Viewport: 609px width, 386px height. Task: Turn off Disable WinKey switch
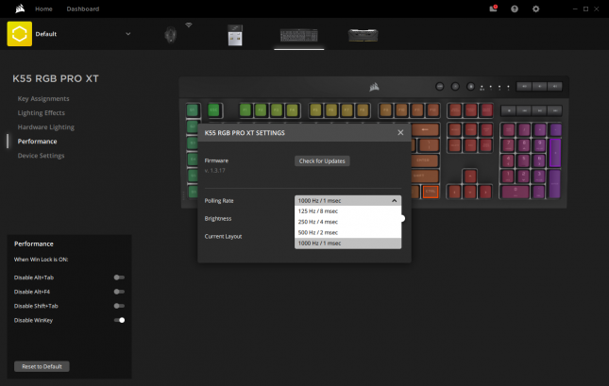click(119, 320)
